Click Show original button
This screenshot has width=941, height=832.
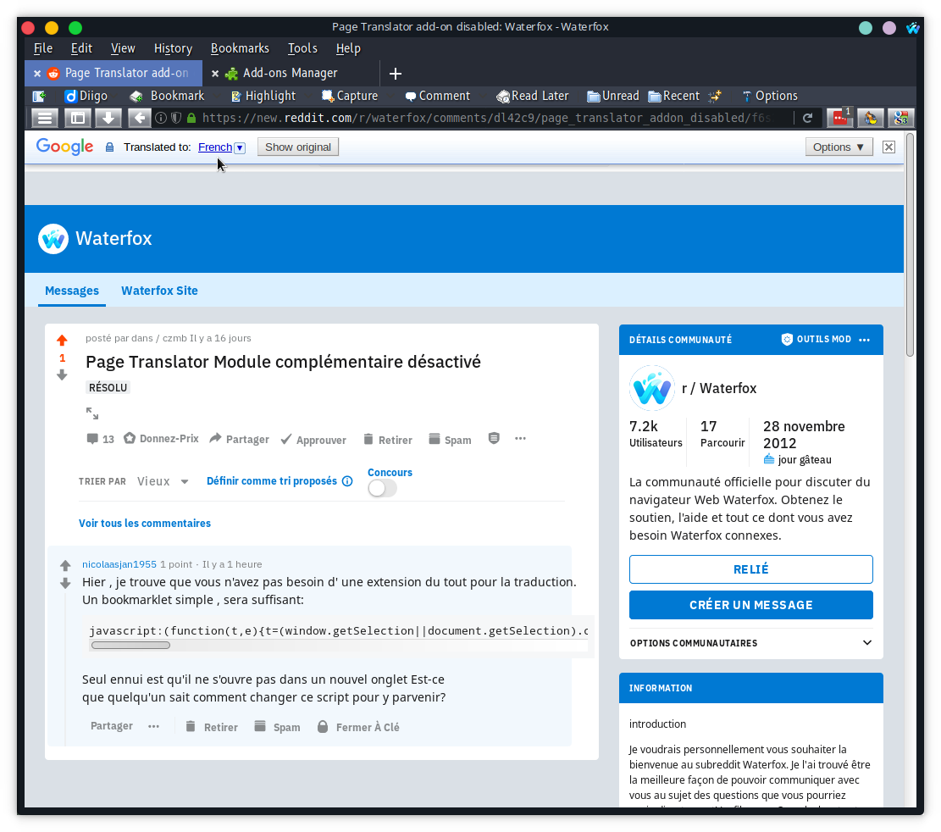(x=298, y=147)
